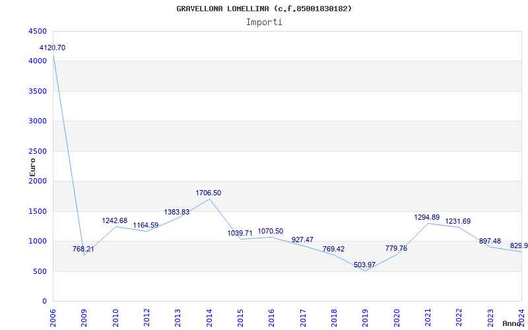Select the 2009 x-axis year tick
The height and width of the screenshot is (330, 528).
[84, 317]
